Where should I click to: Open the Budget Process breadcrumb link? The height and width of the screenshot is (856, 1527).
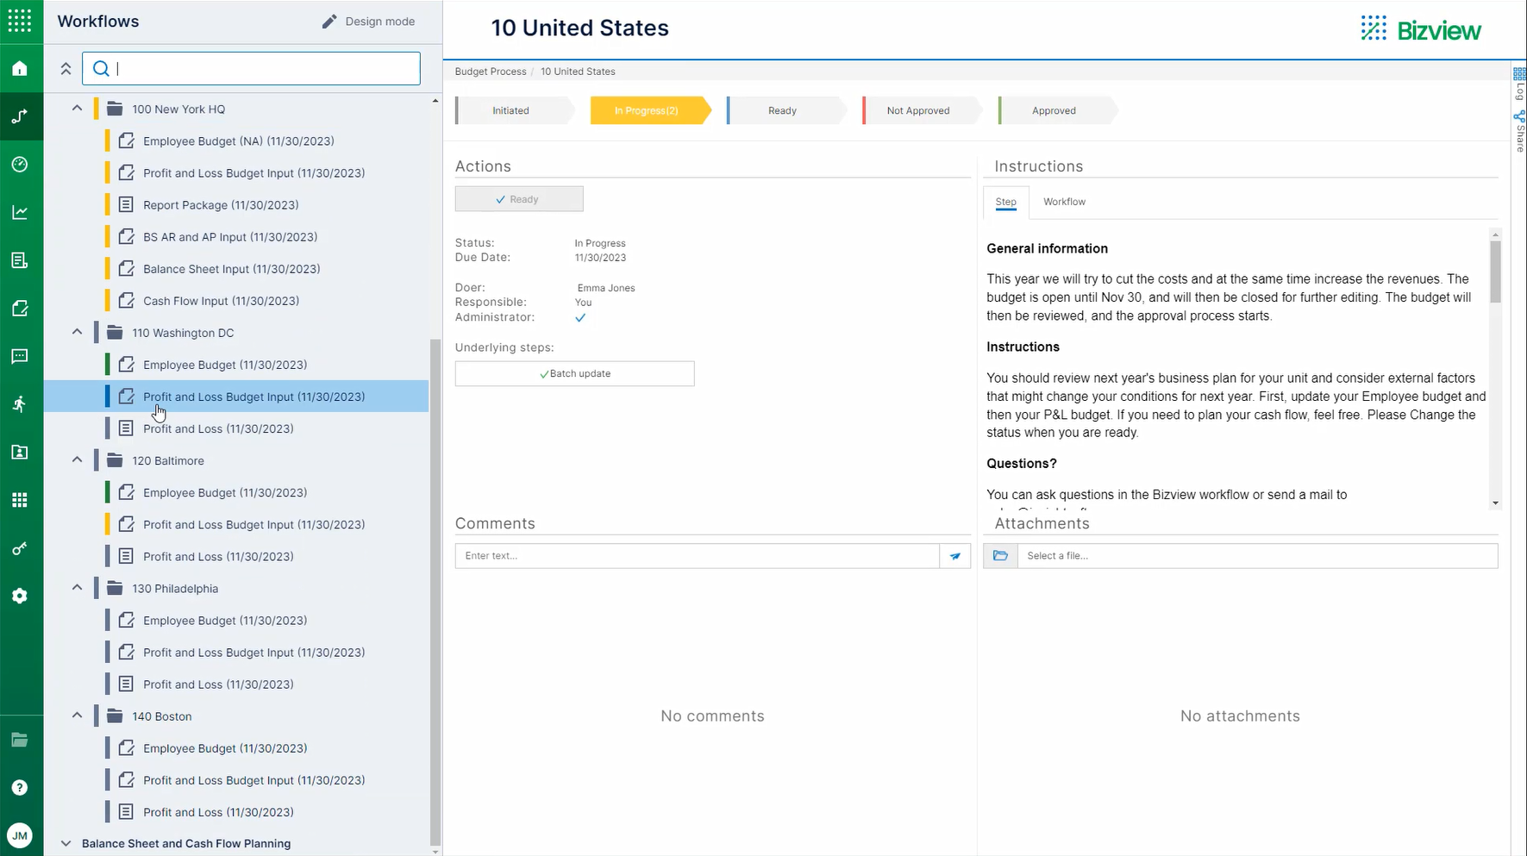point(490,72)
